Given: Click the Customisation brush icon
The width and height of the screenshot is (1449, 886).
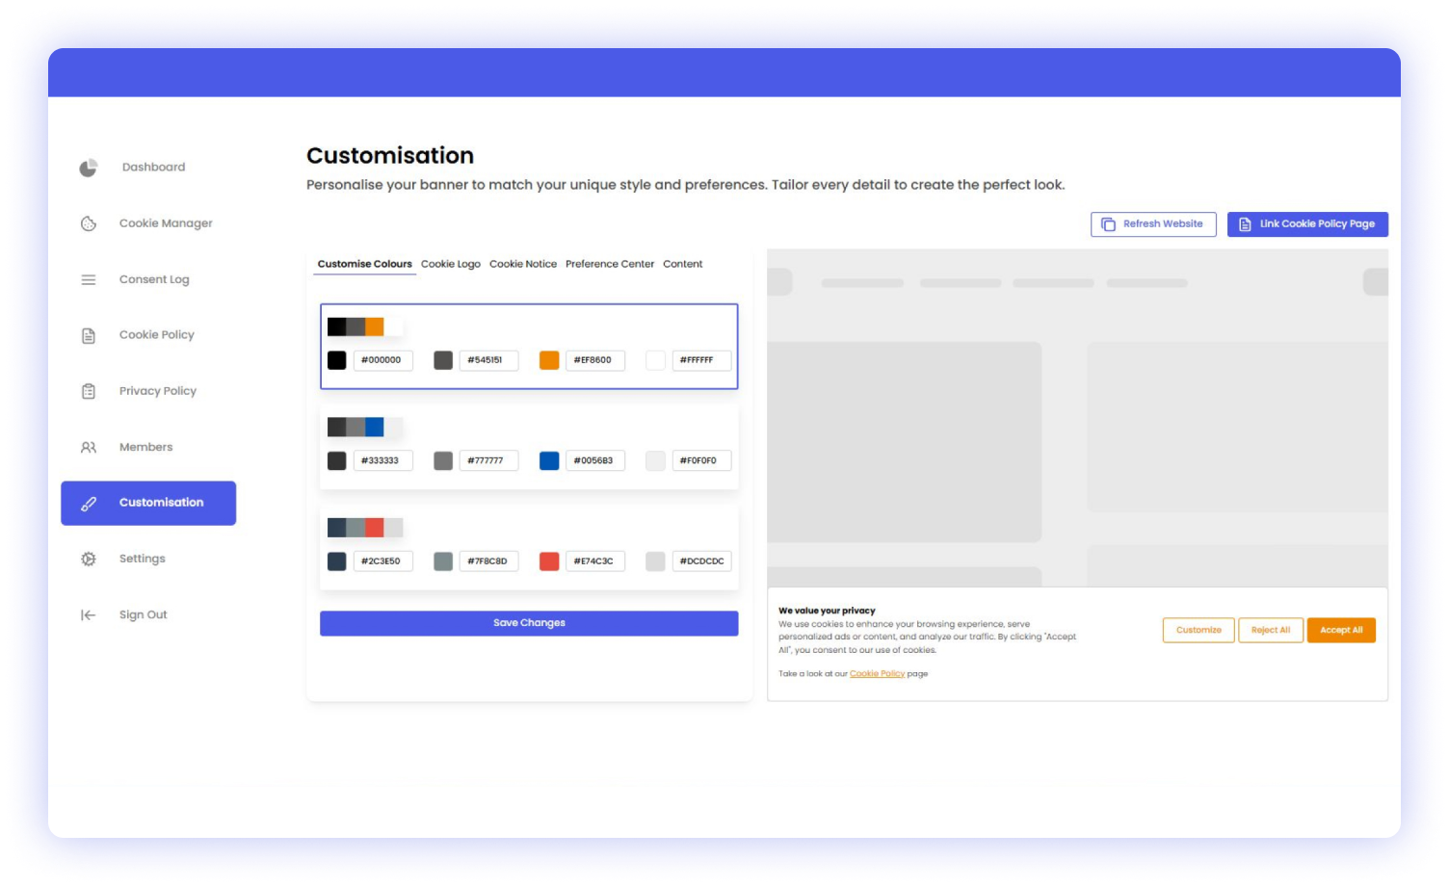Looking at the screenshot, I should 89,503.
